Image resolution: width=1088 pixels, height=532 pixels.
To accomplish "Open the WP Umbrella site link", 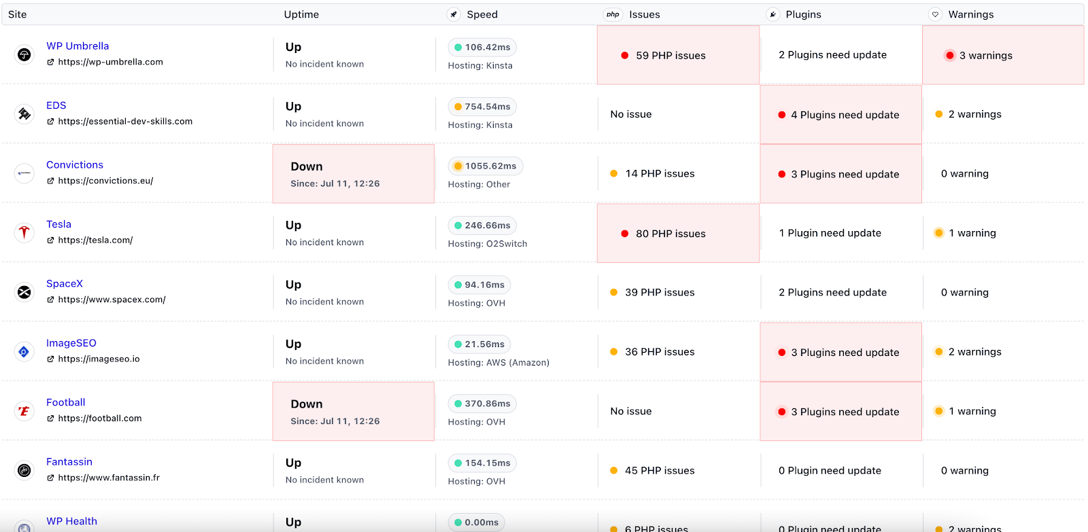I will 78,46.
